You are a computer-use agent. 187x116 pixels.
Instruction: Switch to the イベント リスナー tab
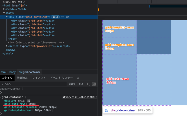coord(62,78)
